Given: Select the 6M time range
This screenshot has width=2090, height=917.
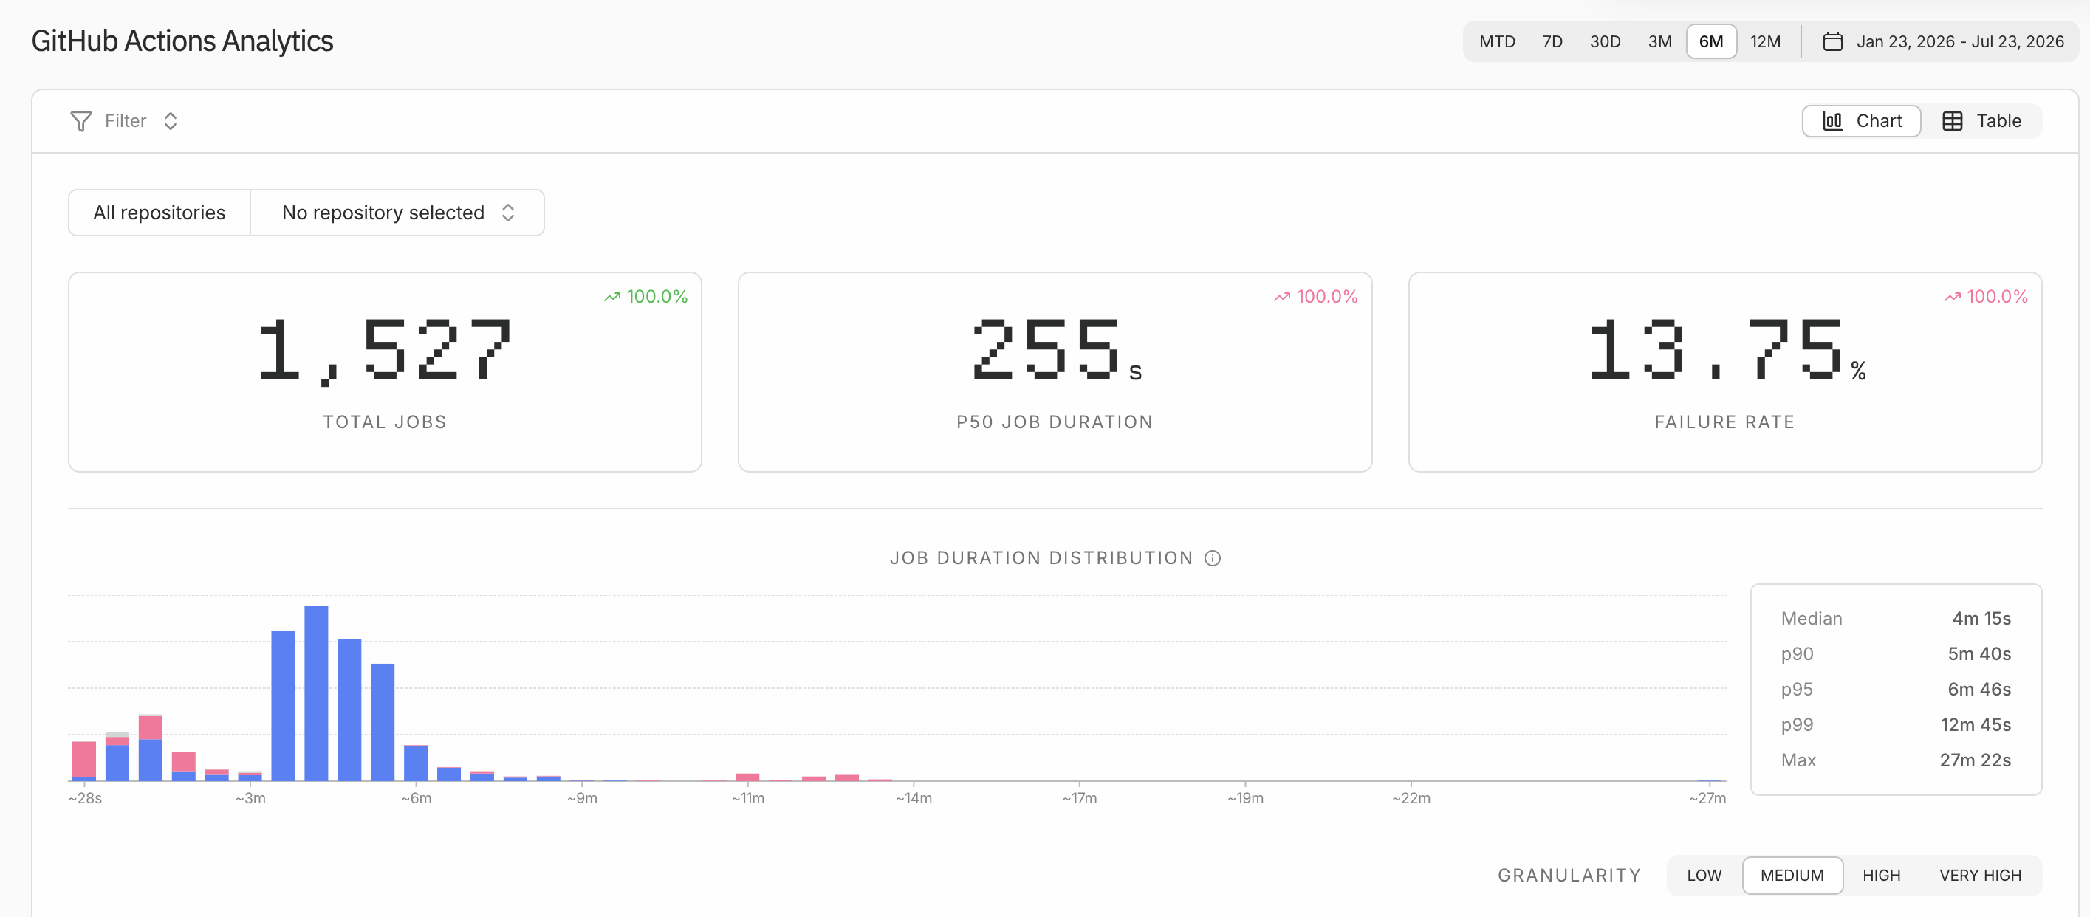Looking at the screenshot, I should (x=1711, y=41).
